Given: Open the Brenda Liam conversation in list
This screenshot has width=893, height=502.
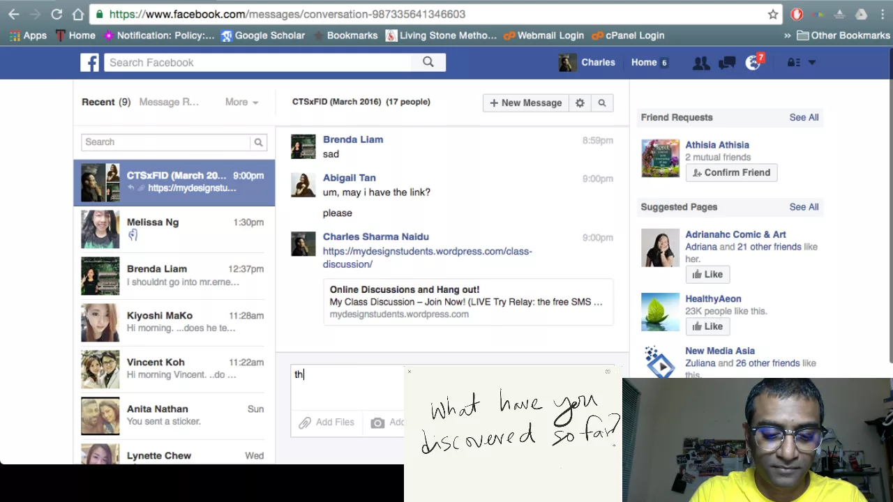Looking at the screenshot, I should pyautogui.click(x=174, y=276).
